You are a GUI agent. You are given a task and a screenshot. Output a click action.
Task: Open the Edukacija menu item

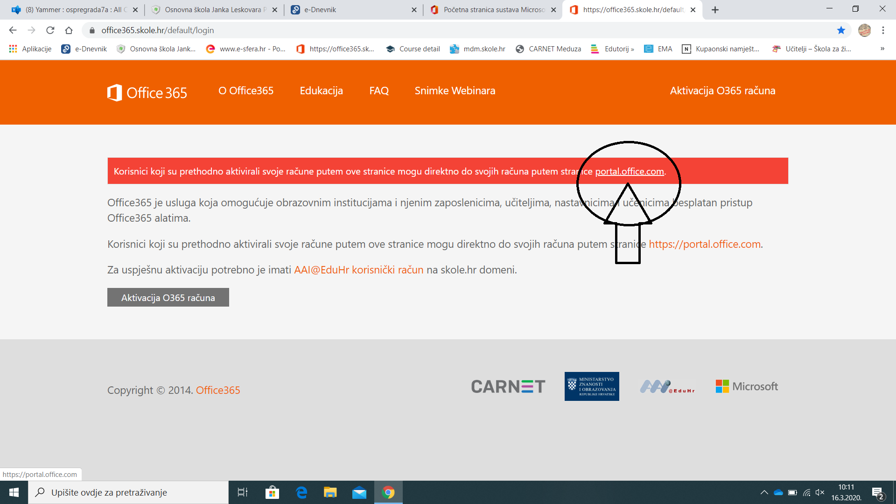pyautogui.click(x=321, y=91)
